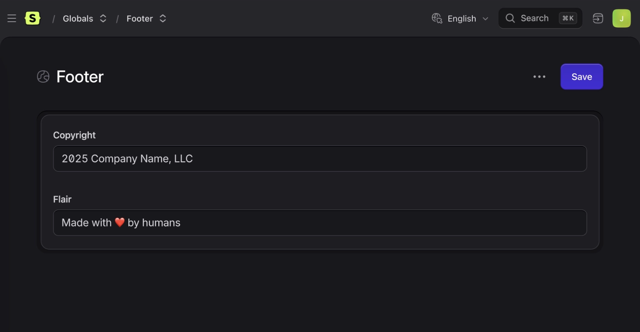This screenshot has width=640, height=332.
Task: Click the ⌘K shortcut badge
Action: (x=568, y=18)
